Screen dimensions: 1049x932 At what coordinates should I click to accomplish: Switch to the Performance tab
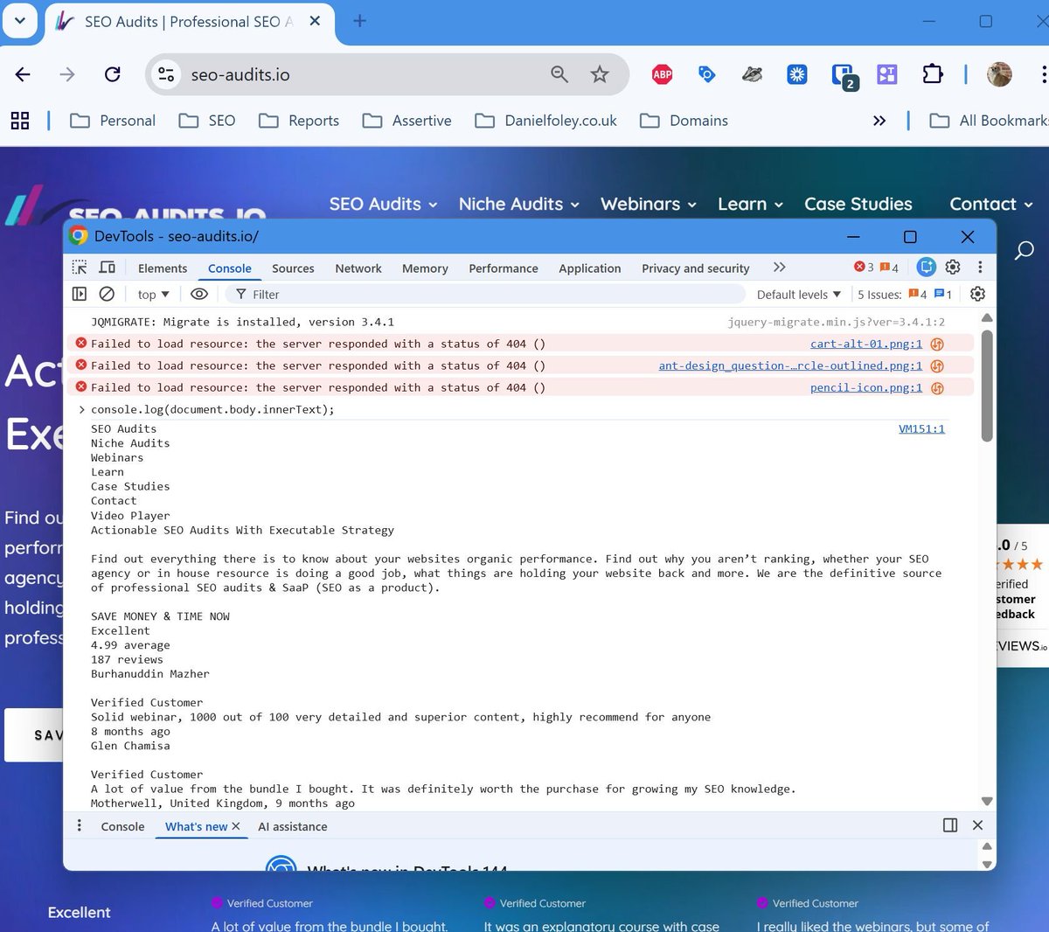(504, 268)
